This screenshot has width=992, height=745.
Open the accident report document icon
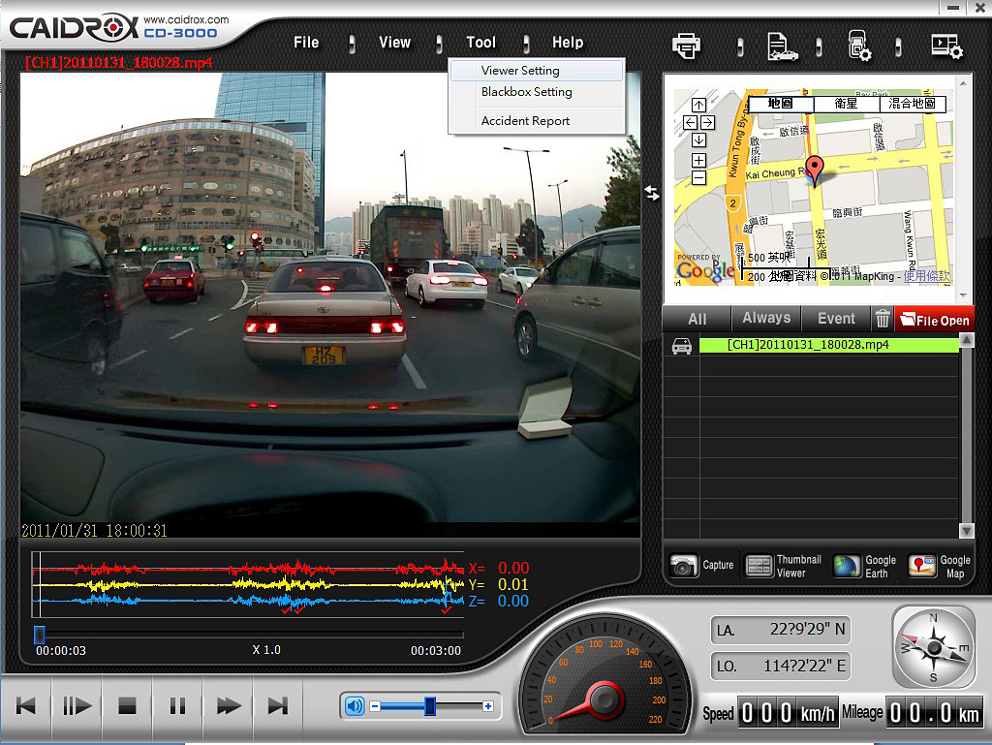pos(782,47)
